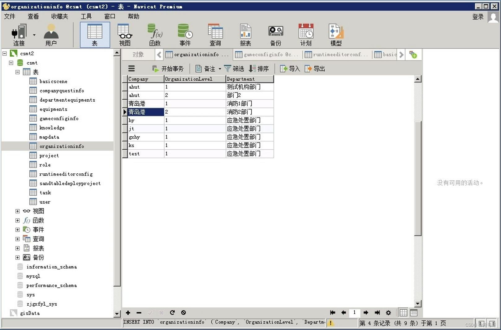Open the 计划 schedule section
This screenshot has height=330, width=501.
[x=306, y=35]
